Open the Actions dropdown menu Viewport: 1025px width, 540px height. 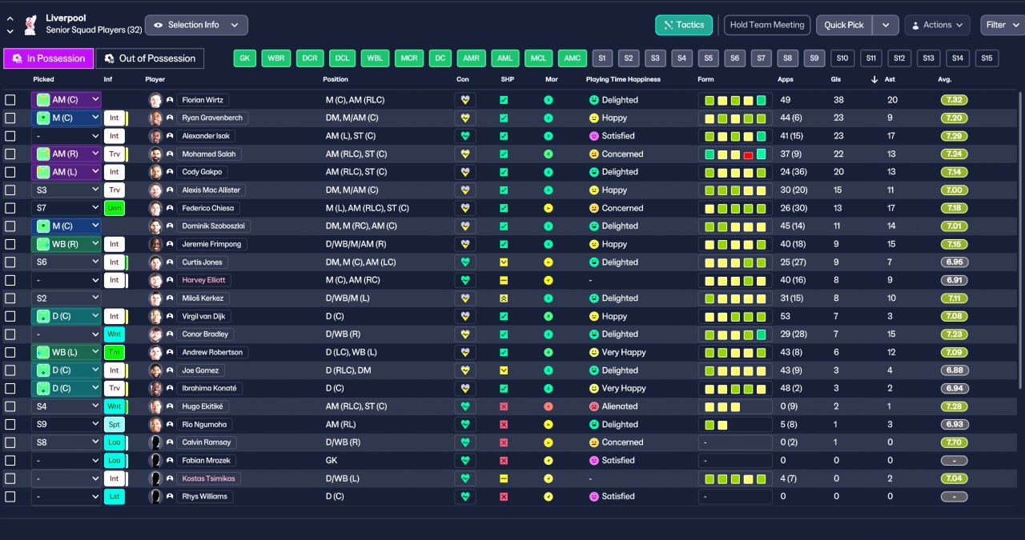937,25
